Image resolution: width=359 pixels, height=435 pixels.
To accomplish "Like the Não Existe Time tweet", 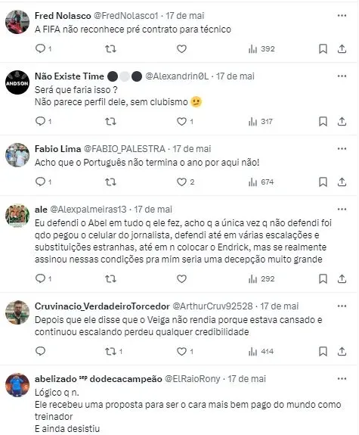I will point(181,122).
